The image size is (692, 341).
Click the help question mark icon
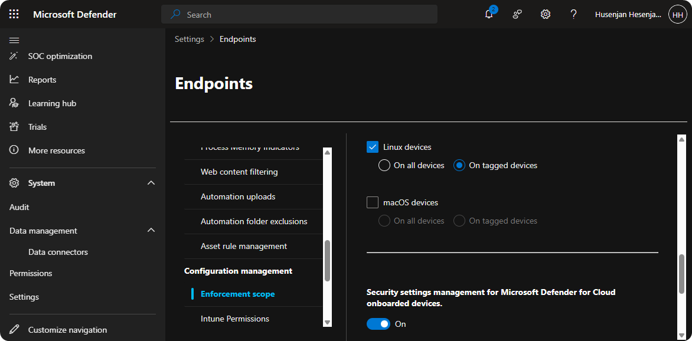click(573, 14)
